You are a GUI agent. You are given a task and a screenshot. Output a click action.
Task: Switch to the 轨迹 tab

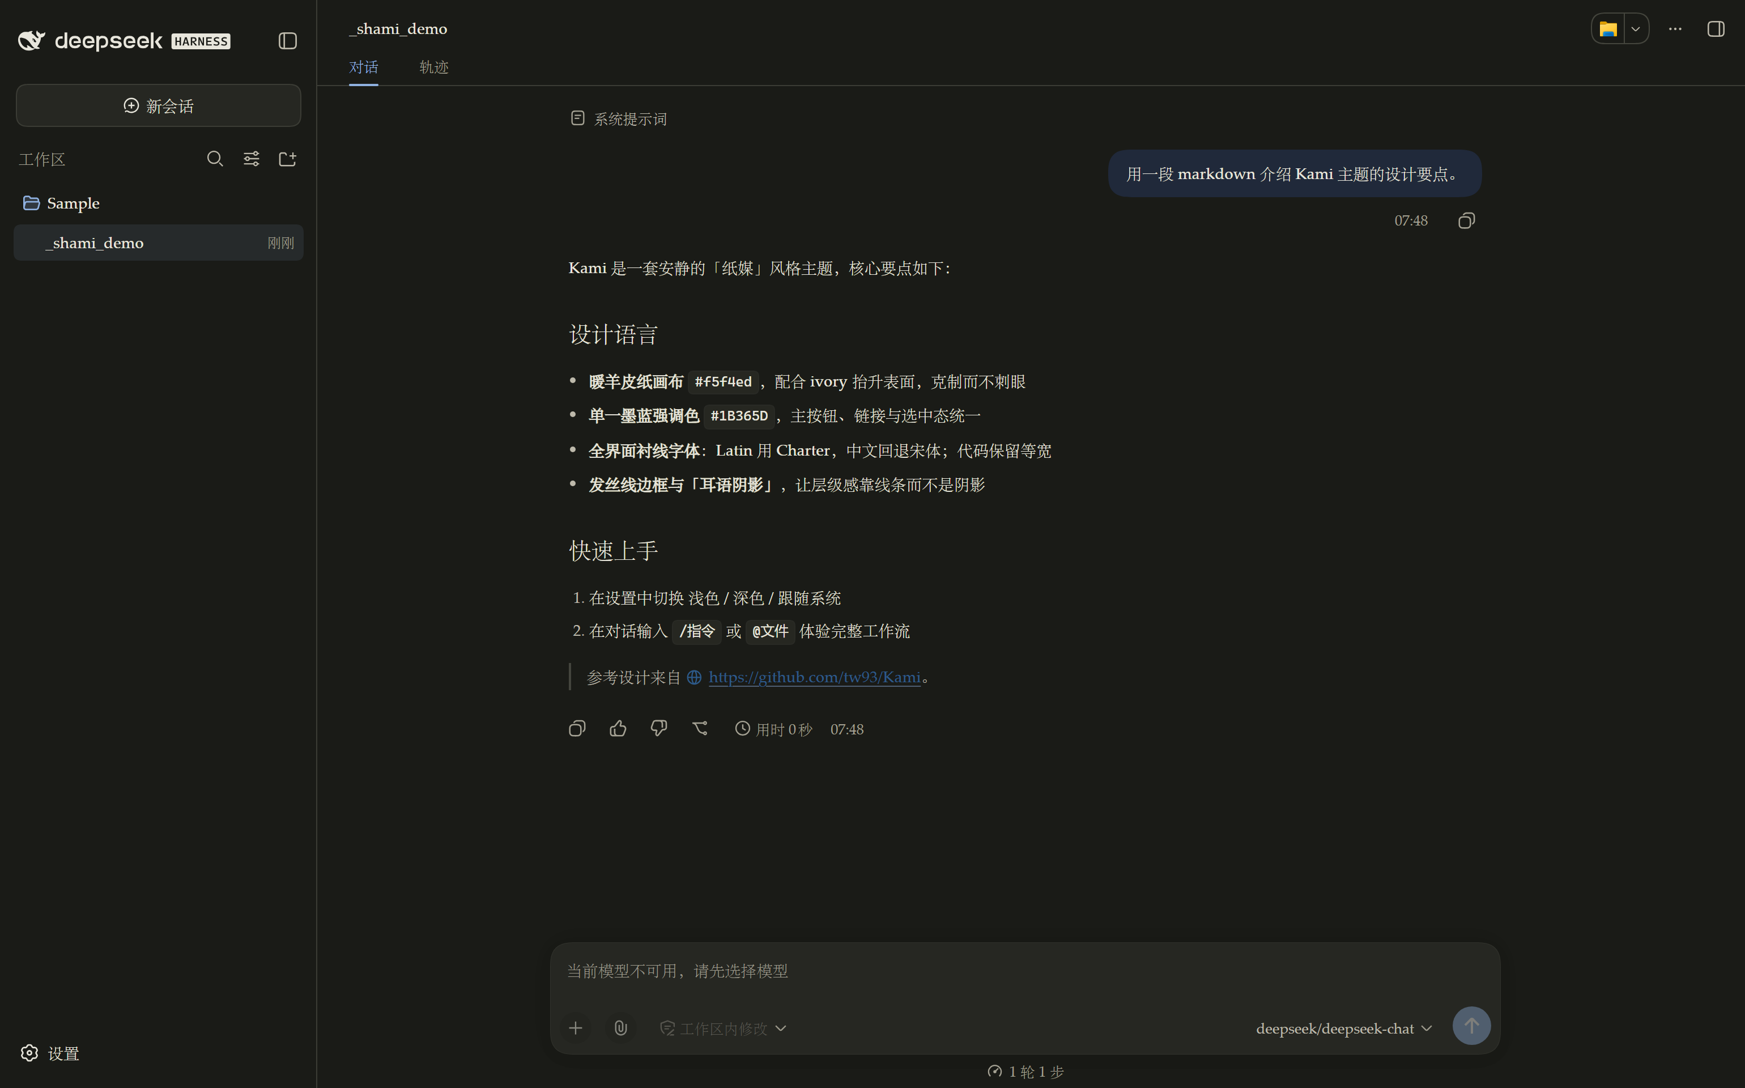(434, 67)
